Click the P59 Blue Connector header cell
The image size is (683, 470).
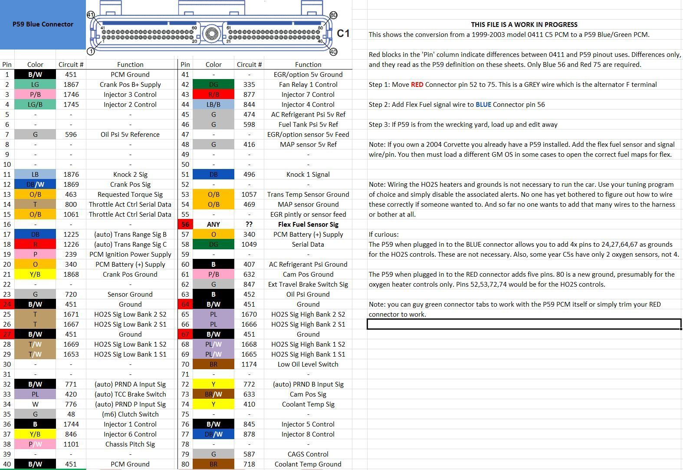pyautogui.click(x=43, y=24)
